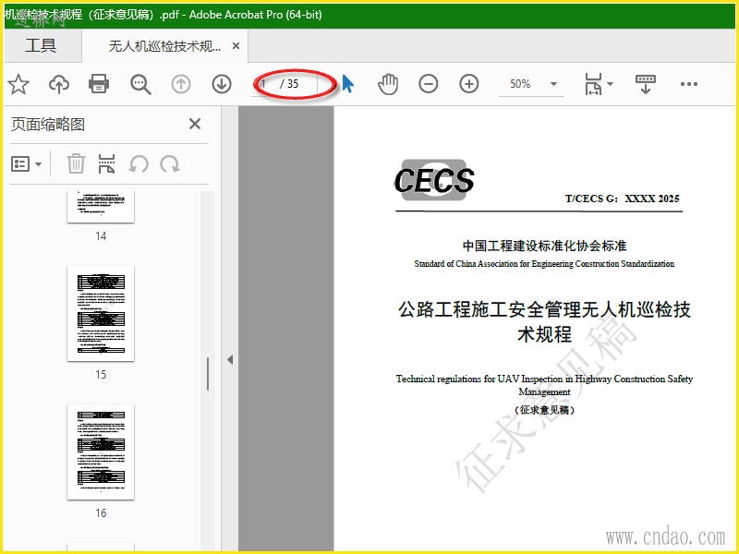Viewport: 739px width, 554px height.
Task: Click the current page number field
Action: pos(265,84)
